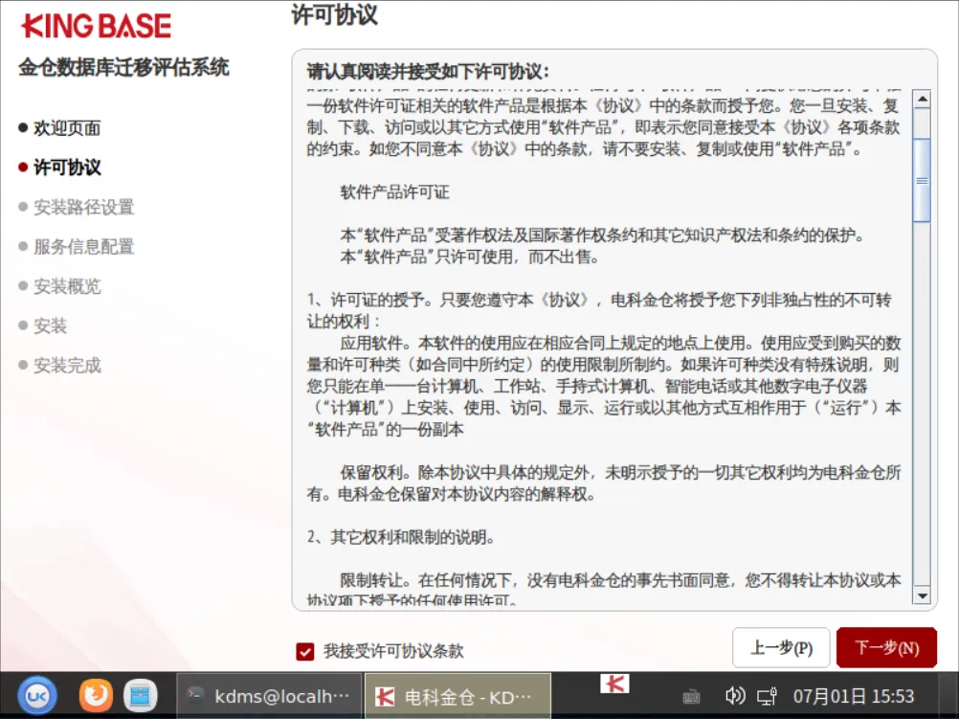Open the keyboard input method icon
The width and height of the screenshot is (959, 719).
(691, 696)
